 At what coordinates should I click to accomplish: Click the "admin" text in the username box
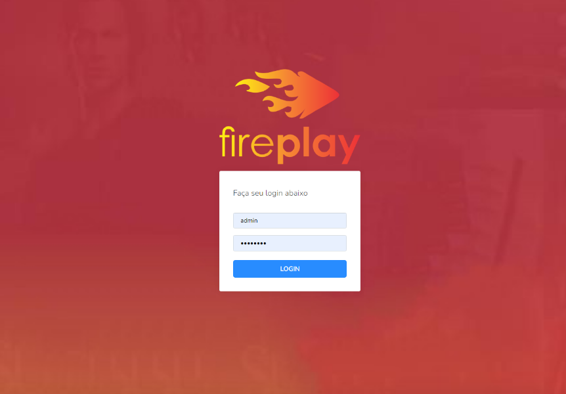pos(249,221)
